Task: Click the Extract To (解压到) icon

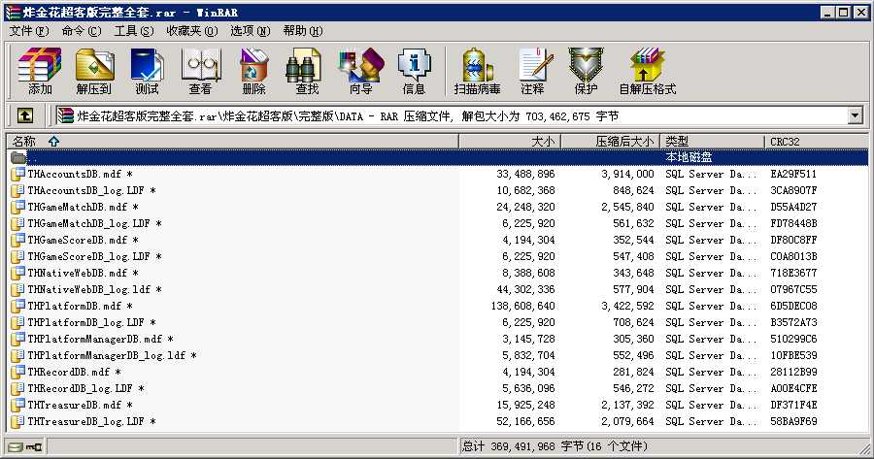Action: click(93, 71)
